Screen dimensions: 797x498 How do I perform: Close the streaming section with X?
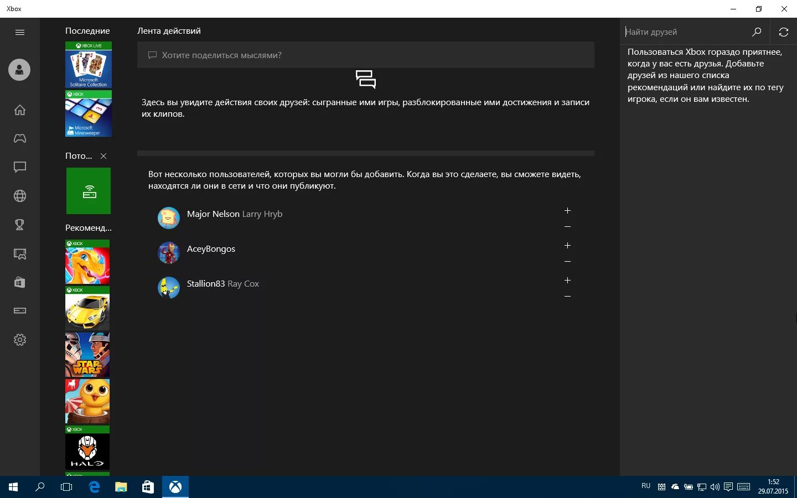[103, 156]
